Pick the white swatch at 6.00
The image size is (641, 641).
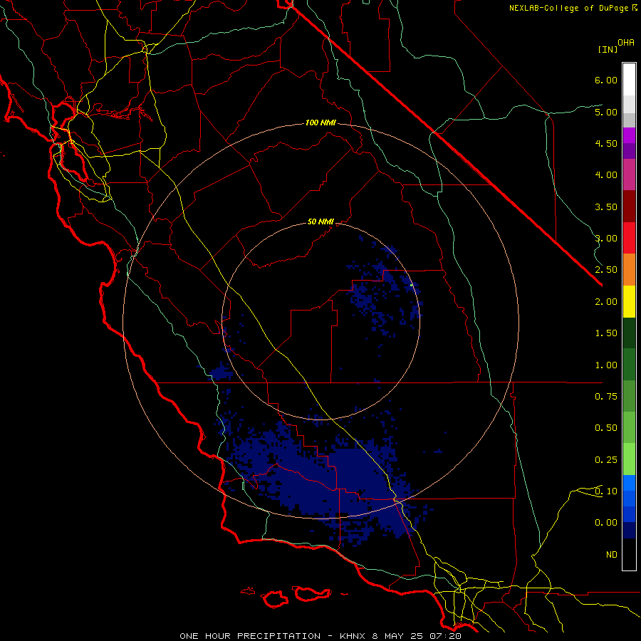[629, 80]
